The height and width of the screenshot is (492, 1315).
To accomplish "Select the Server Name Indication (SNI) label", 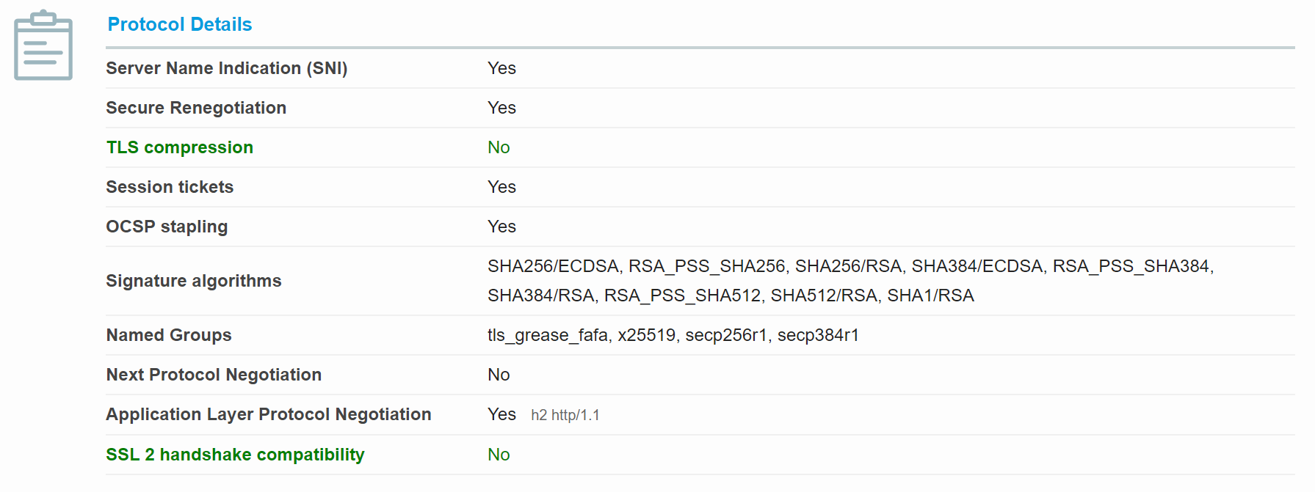I will [227, 68].
